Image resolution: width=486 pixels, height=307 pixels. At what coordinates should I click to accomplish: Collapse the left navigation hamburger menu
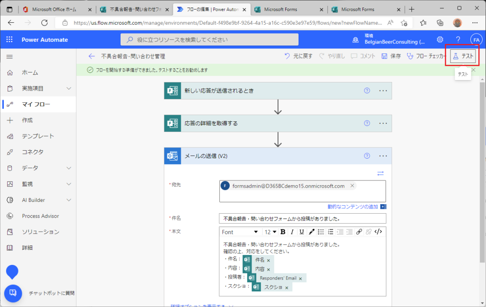click(x=9, y=57)
